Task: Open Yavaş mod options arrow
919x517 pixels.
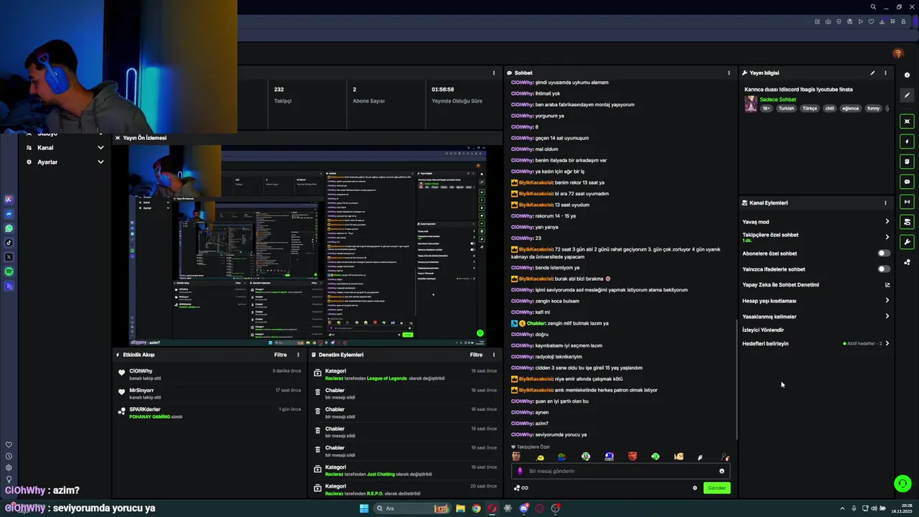Action: (x=887, y=222)
